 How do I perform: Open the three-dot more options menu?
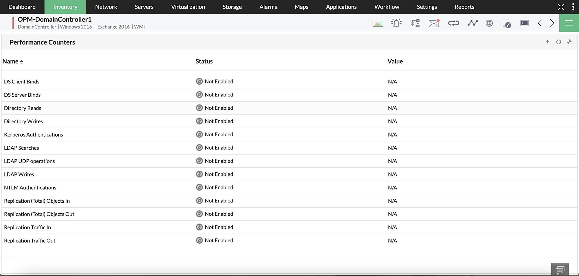click(573, 7)
